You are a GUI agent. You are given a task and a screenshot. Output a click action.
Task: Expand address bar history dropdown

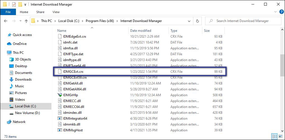tap(189, 21)
